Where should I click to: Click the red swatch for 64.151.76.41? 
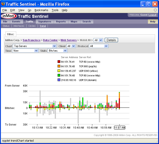tap(59, 62)
